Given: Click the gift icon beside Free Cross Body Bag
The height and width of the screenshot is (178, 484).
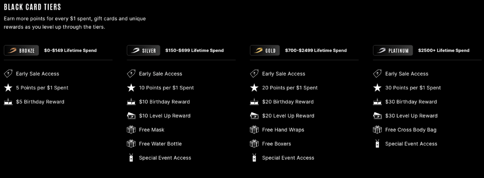Looking at the screenshot, I should [377, 130].
